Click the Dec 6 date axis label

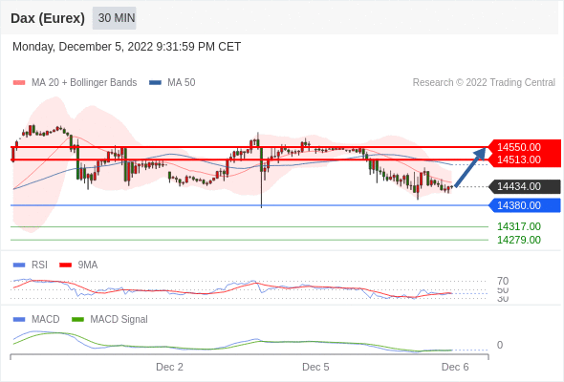455,367
